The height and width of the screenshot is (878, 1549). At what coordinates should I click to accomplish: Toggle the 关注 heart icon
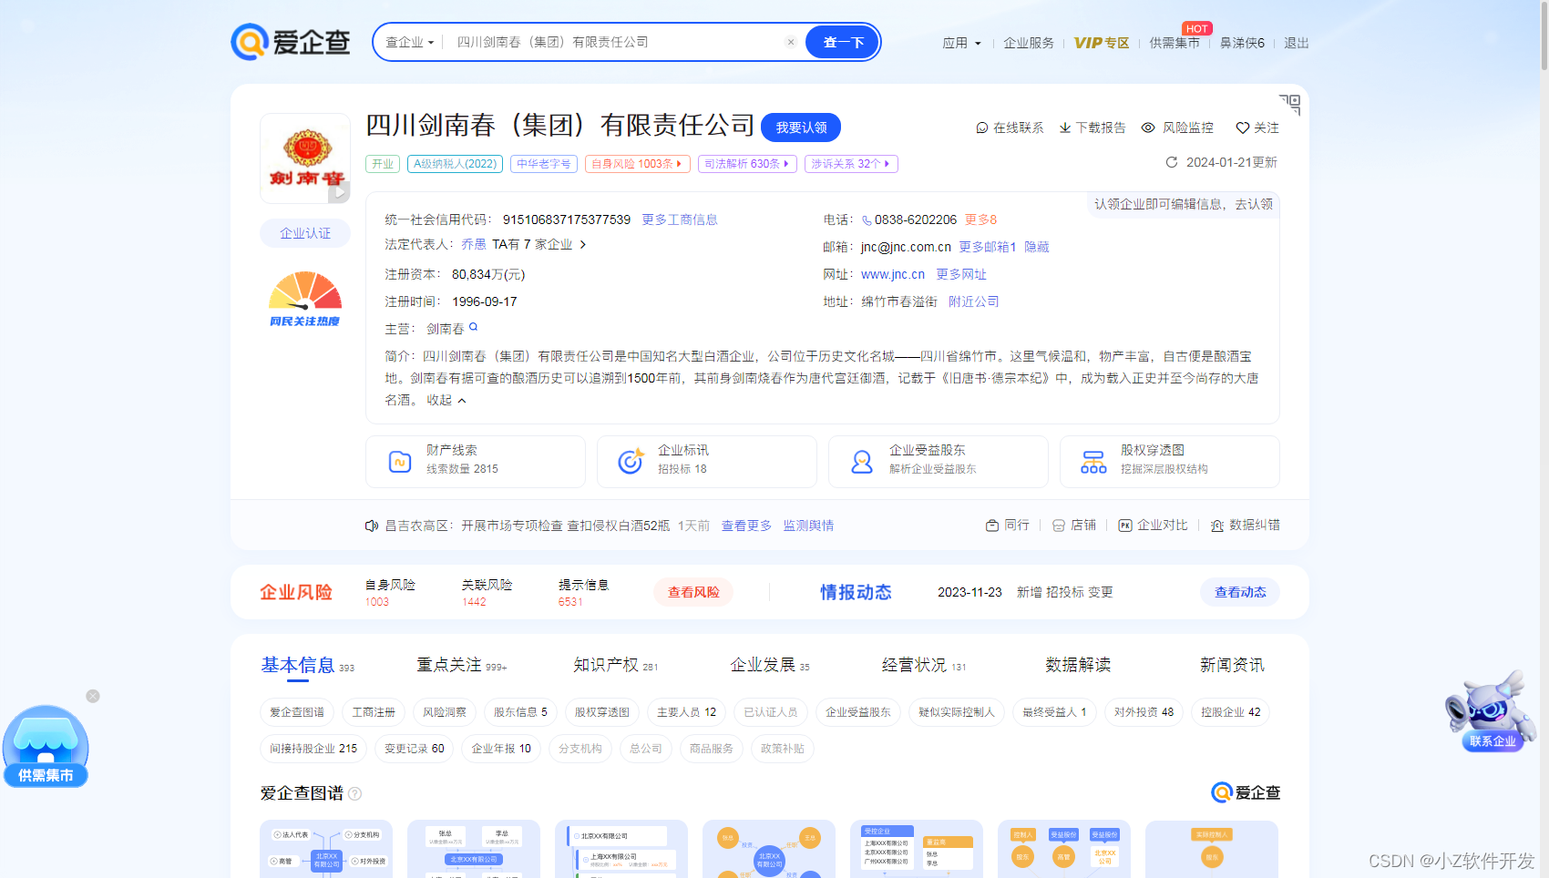tap(1242, 128)
